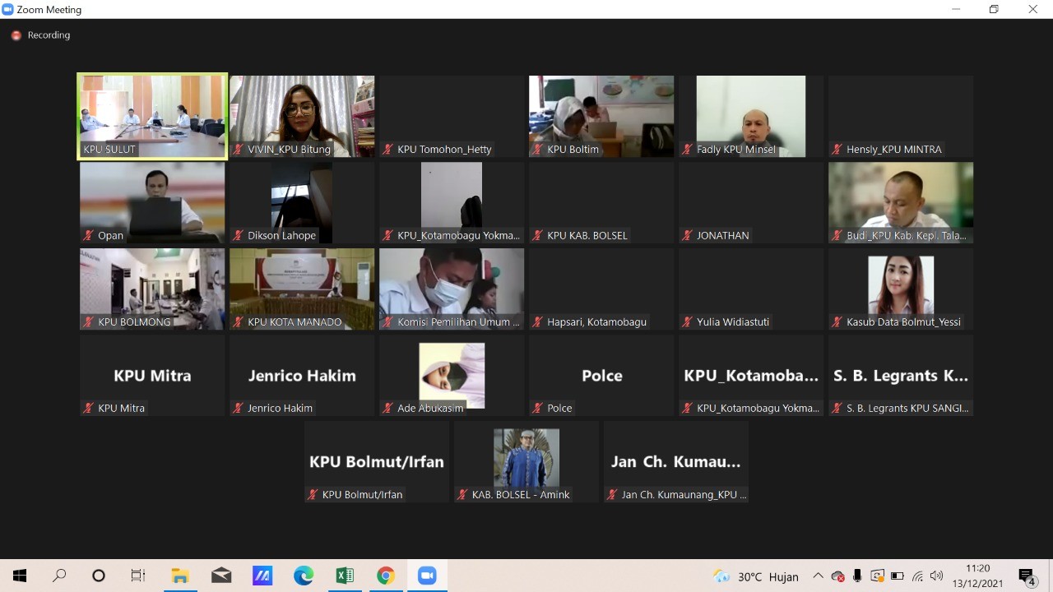Open Excel from the taskbar
This screenshot has width=1053, height=592.
coord(345,576)
